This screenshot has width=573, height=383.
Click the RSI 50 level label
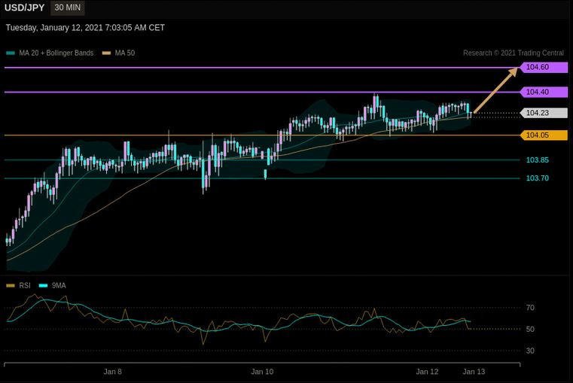click(x=530, y=330)
